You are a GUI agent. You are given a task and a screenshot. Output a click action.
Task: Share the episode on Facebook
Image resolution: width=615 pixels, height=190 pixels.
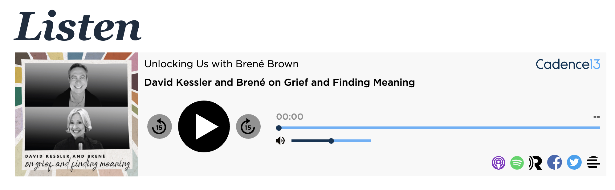pyautogui.click(x=554, y=162)
